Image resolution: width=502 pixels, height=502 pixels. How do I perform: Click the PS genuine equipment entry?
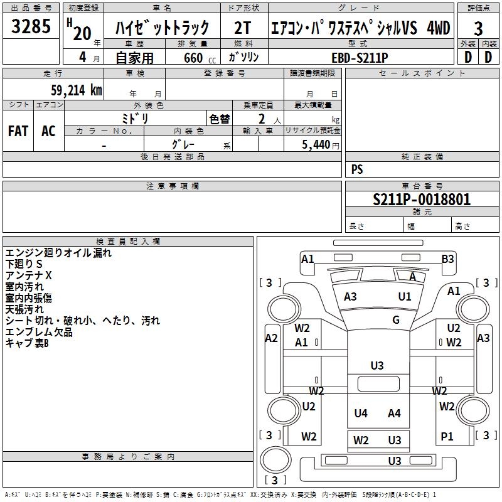pos(357,169)
